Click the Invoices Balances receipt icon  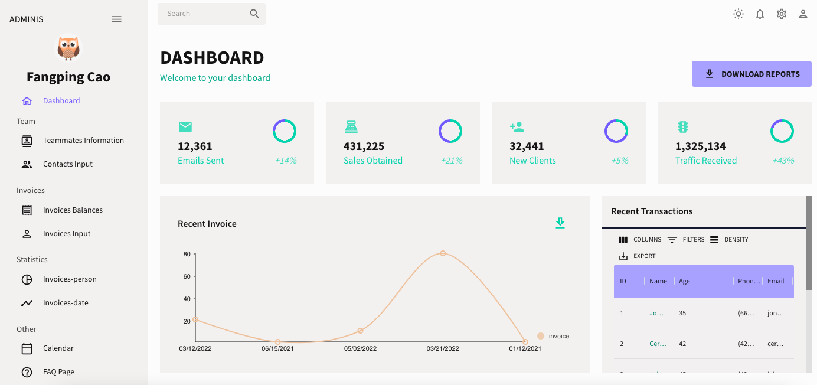click(x=27, y=210)
